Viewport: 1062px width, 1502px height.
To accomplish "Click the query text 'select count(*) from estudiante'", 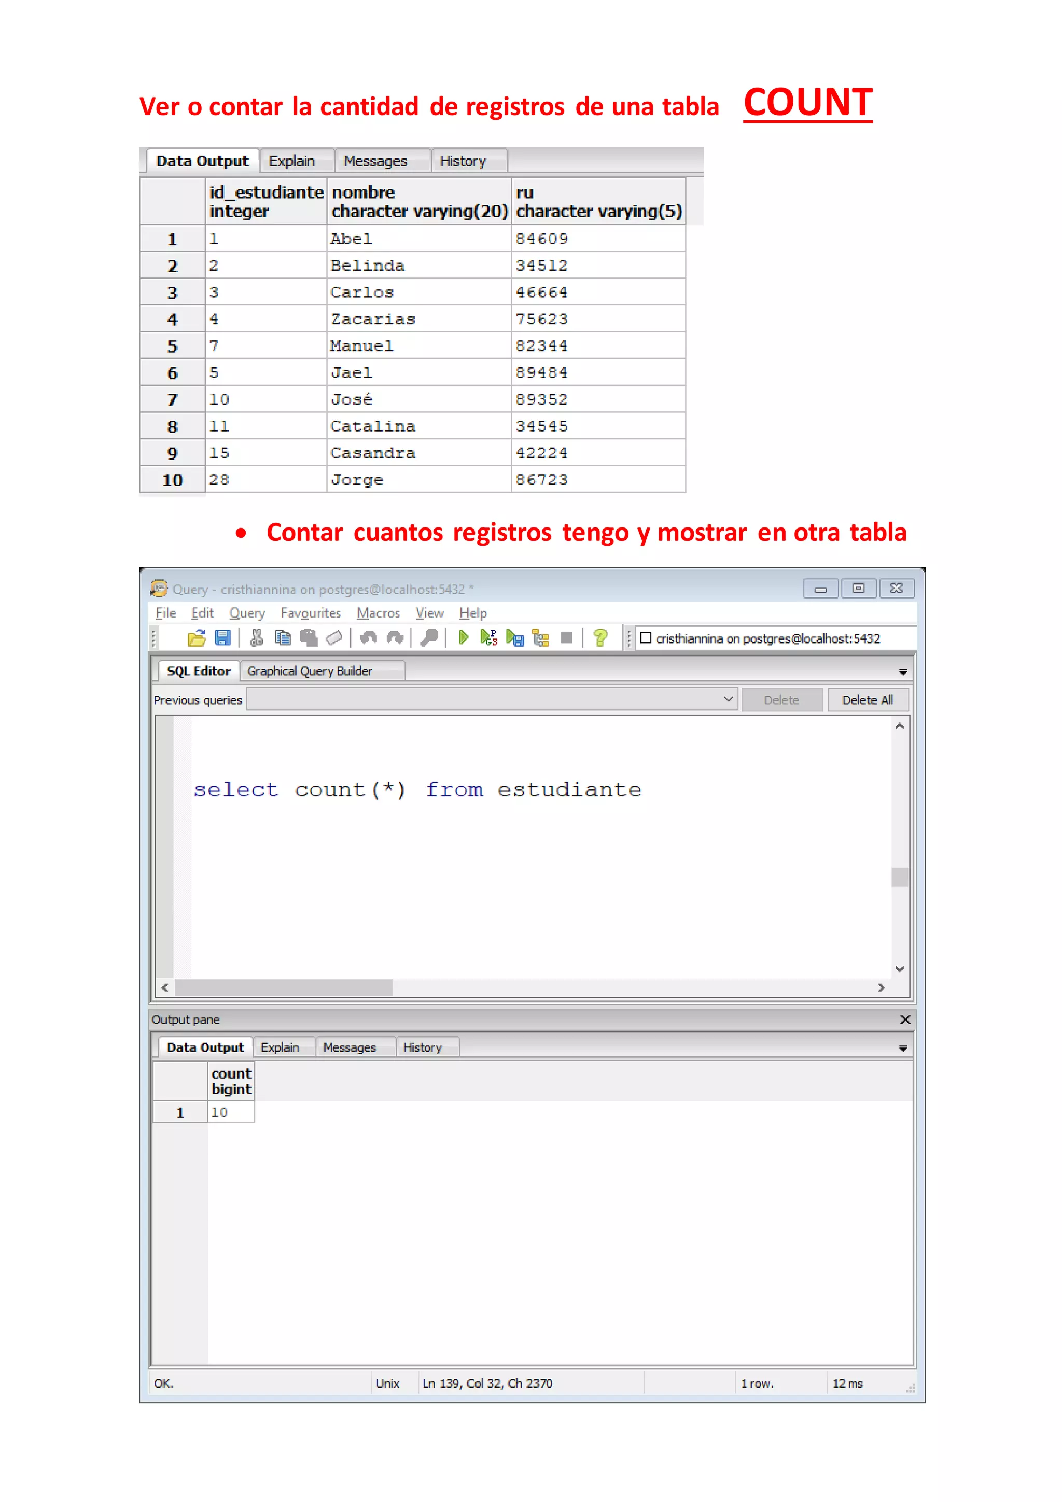I will click(417, 789).
